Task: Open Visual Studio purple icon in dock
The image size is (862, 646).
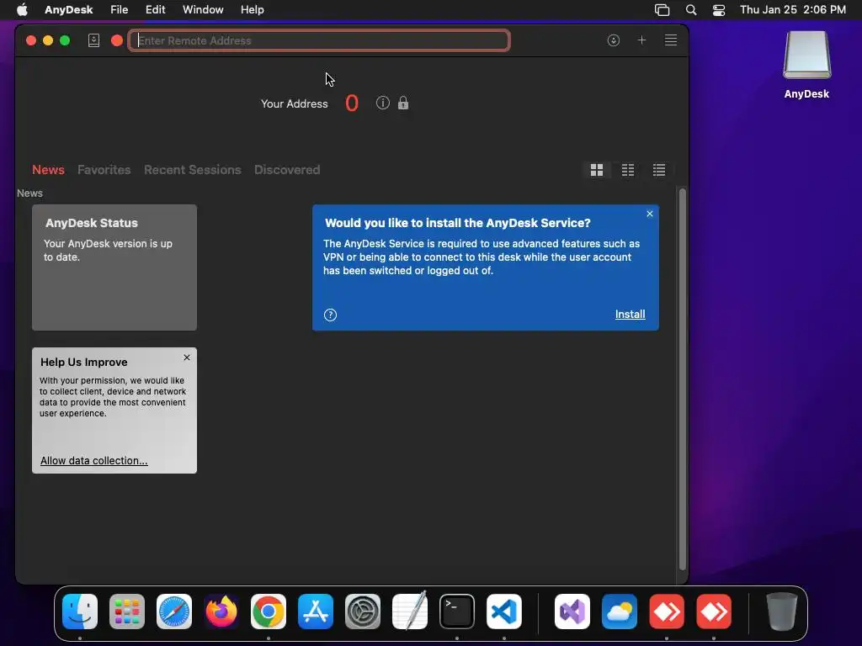Action: pyautogui.click(x=572, y=612)
